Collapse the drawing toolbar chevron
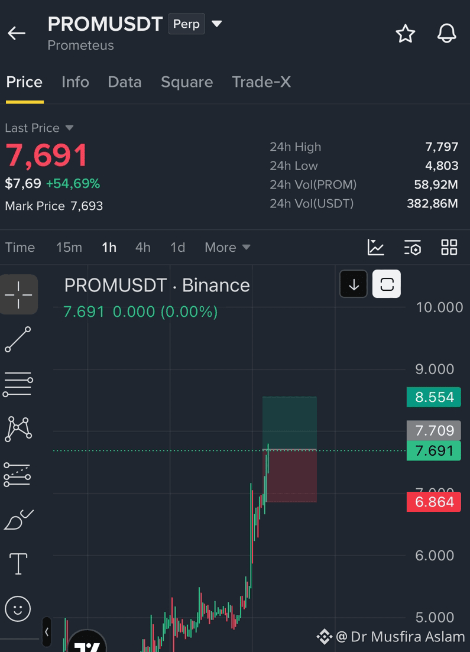Image resolution: width=470 pixels, height=652 pixels. tap(47, 632)
